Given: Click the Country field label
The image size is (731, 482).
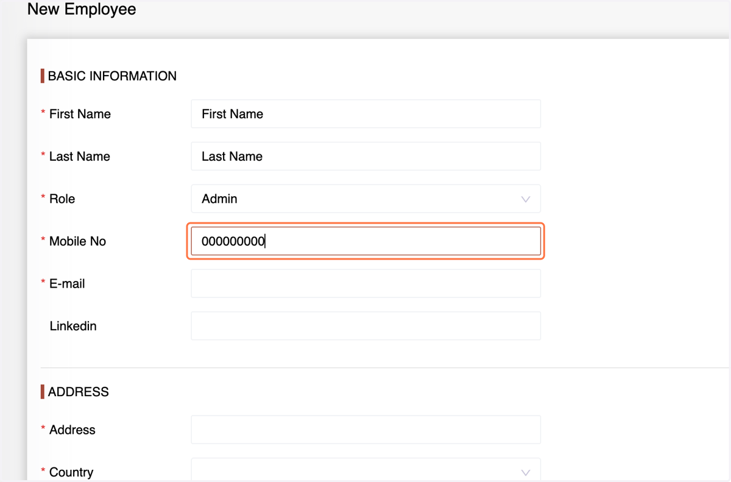Looking at the screenshot, I should click(x=71, y=472).
